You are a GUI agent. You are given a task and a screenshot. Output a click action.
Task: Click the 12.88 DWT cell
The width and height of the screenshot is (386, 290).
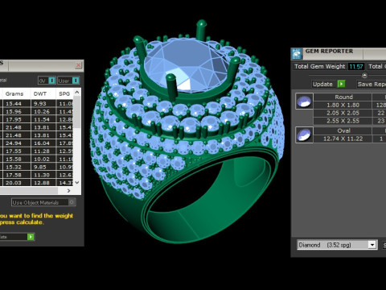[x=43, y=183]
